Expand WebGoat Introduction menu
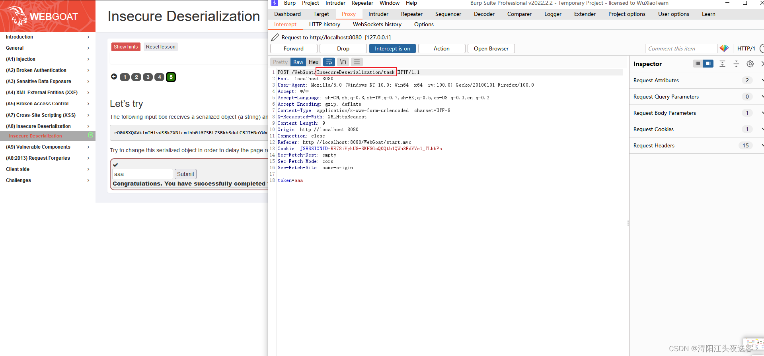764x356 pixels. pyautogui.click(x=48, y=37)
